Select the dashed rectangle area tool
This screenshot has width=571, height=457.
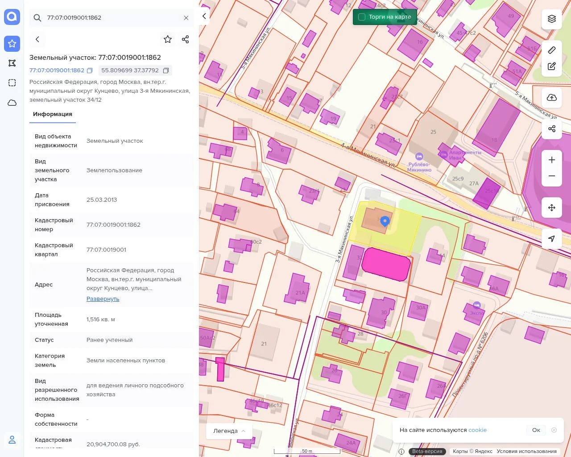pos(12,83)
